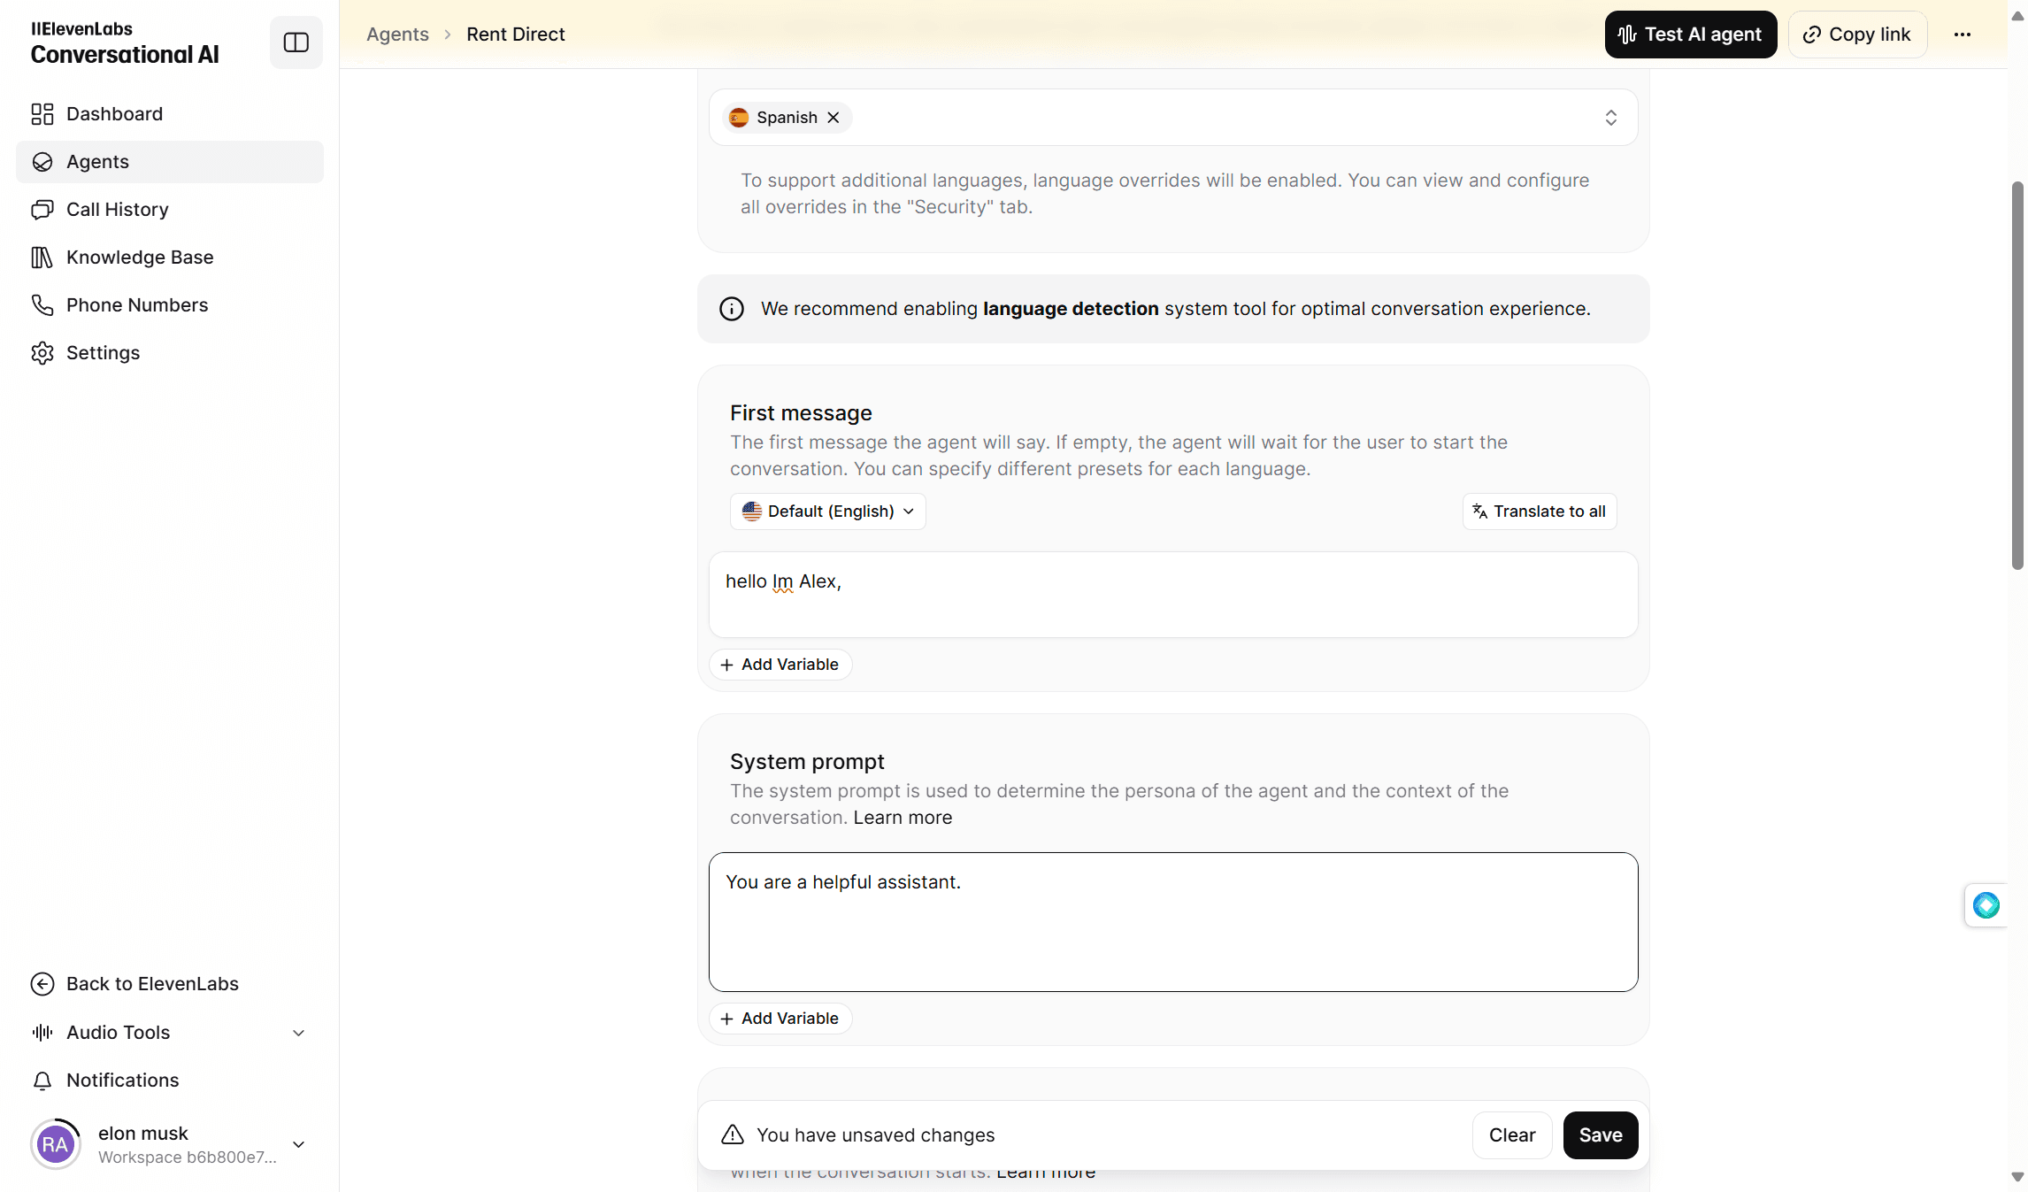Click the Settings gear icon
Screen dimensions: 2028x1192
[42, 353]
